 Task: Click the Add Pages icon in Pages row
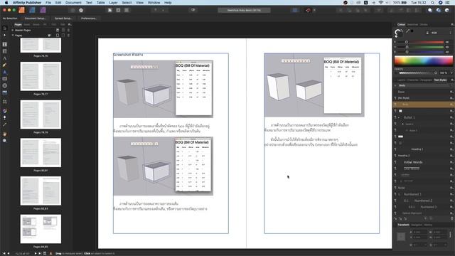click(58, 36)
